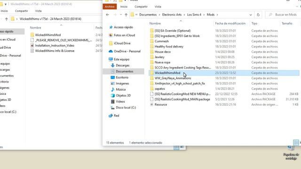301x169 pixels.
Task: Open Objetos 3D in navigation pane
Action: [123, 95]
